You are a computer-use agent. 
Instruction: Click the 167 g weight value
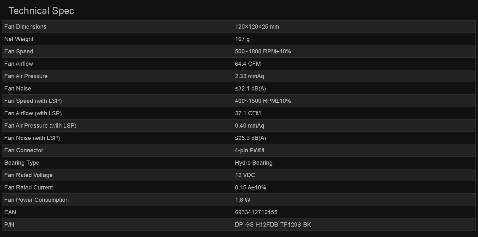(242, 39)
